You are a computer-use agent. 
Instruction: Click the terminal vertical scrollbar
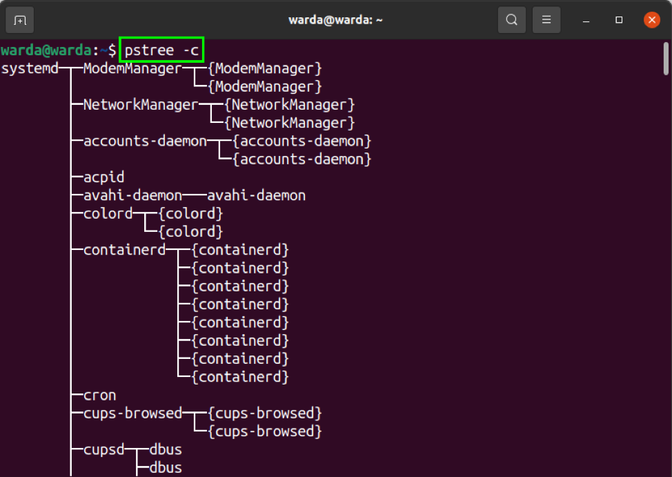(x=666, y=59)
